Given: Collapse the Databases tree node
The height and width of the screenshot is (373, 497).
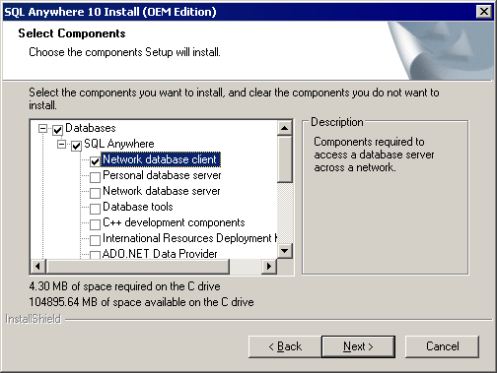Looking at the screenshot, I should pyautogui.click(x=42, y=128).
